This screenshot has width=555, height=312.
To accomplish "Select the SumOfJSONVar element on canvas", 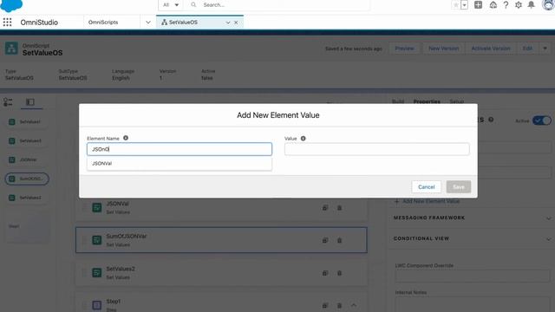I will 221,240.
